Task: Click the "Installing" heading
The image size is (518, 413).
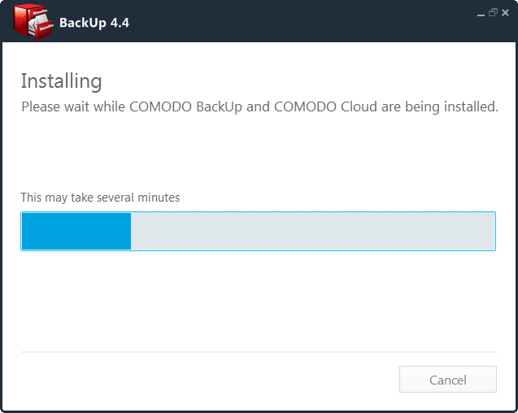Action: (62, 81)
